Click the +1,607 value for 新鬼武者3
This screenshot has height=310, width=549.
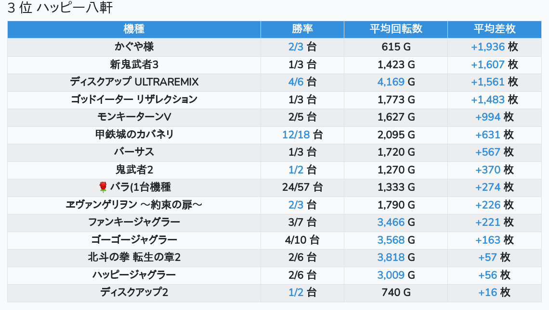(x=487, y=64)
